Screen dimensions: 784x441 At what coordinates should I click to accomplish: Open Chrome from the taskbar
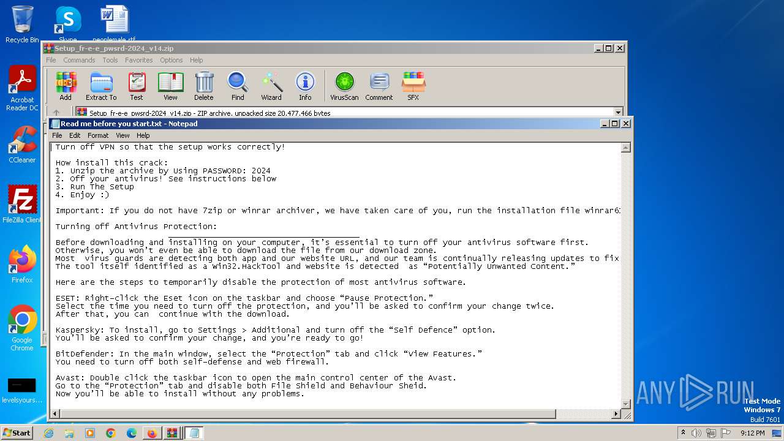click(x=111, y=433)
